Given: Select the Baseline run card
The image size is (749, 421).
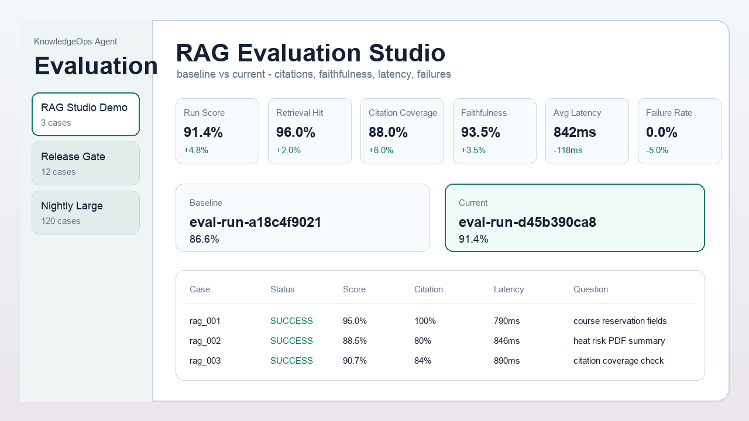Looking at the screenshot, I should coord(303,218).
